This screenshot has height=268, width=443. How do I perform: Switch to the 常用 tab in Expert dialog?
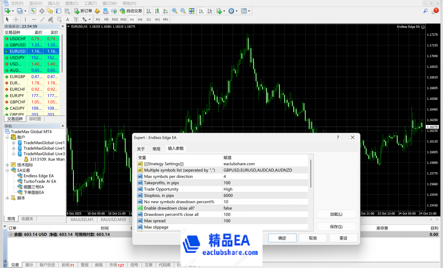click(x=156, y=149)
